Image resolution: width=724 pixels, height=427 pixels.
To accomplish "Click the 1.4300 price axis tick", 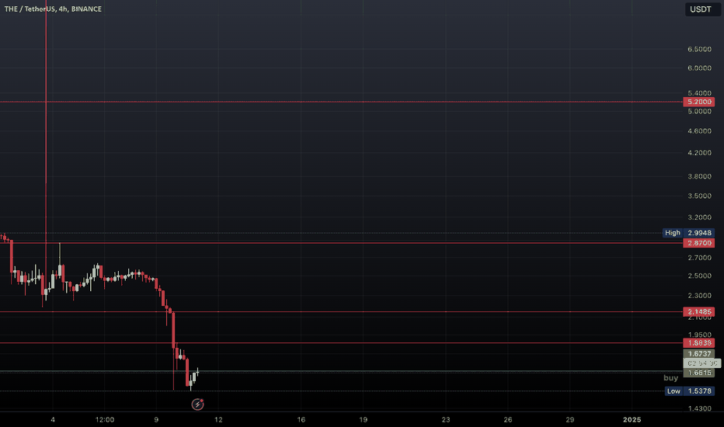I will [x=699, y=408].
